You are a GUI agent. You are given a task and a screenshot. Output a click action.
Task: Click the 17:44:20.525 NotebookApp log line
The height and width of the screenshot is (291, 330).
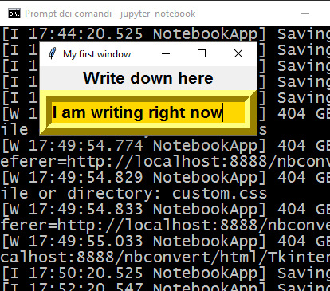165,34
